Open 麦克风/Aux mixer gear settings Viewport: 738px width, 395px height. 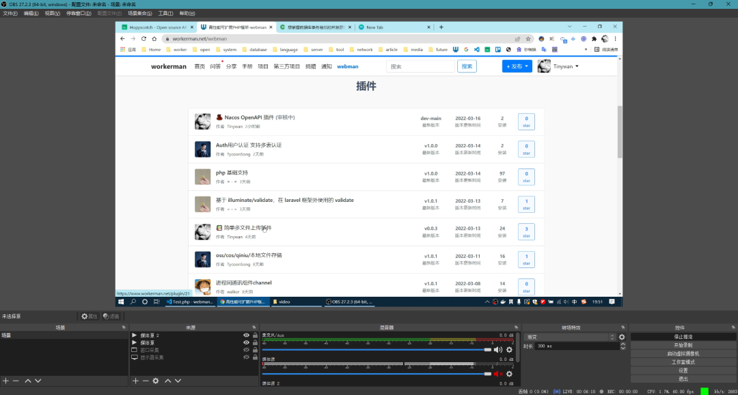tap(509, 350)
